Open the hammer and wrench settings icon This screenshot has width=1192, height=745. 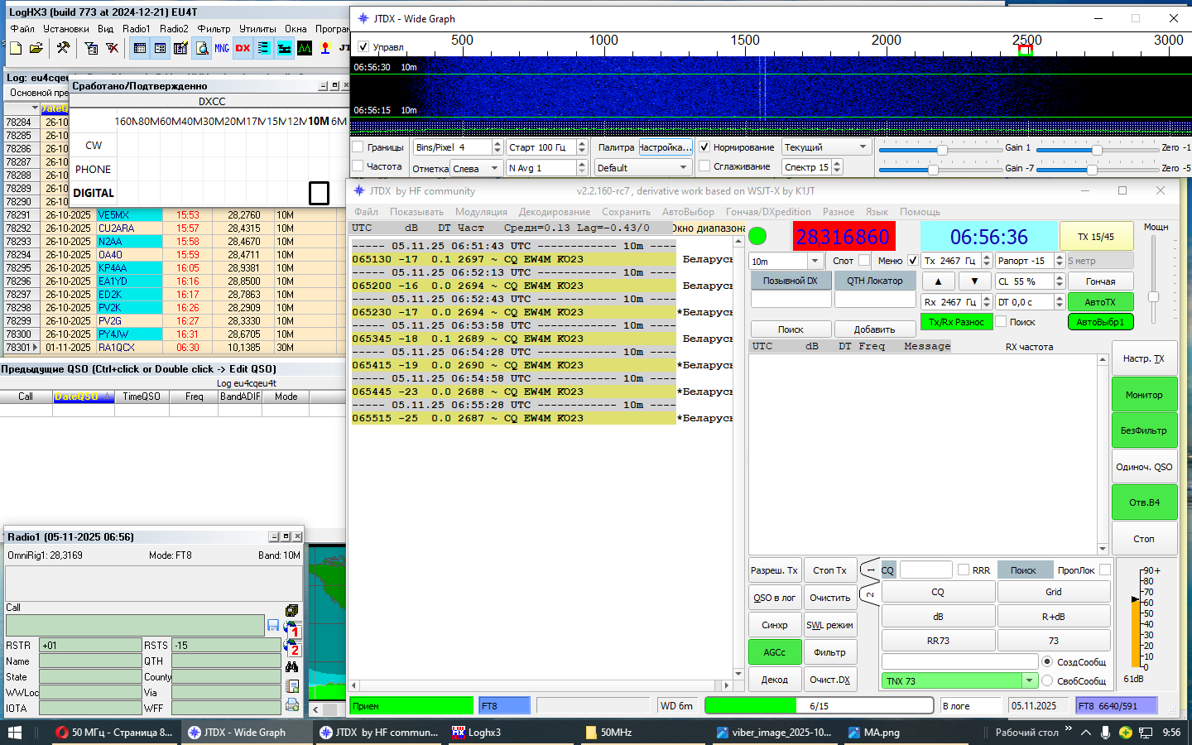63,48
